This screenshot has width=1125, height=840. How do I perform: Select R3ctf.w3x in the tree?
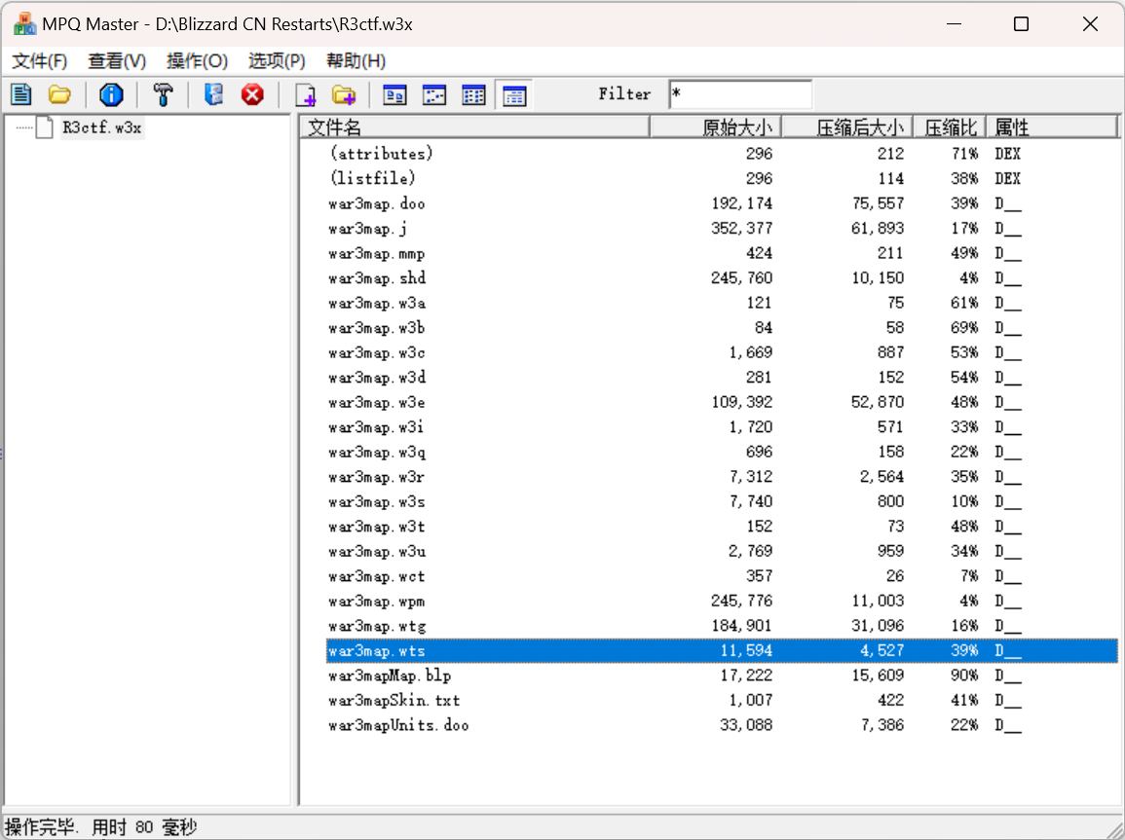[x=101, y=128]
